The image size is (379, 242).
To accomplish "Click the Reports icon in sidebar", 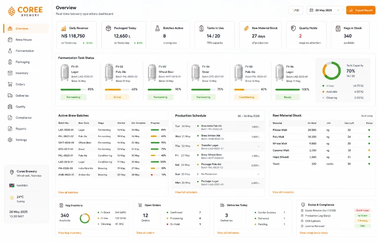I will pyautogui.click(x=10, y=129).
